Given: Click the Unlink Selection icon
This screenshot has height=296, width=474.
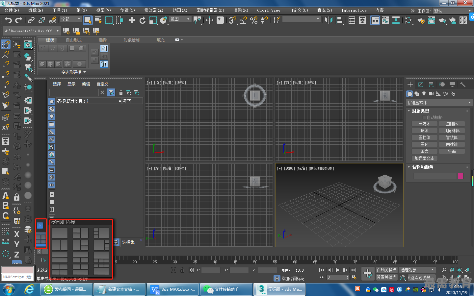Looking at the screenshot, I should 42,20.
